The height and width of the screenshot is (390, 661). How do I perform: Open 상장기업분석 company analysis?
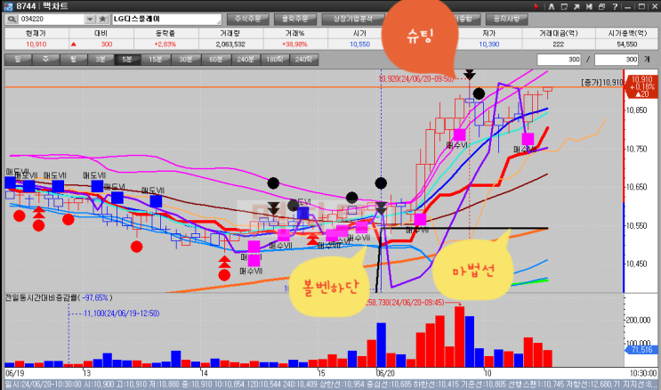point(353,19)
